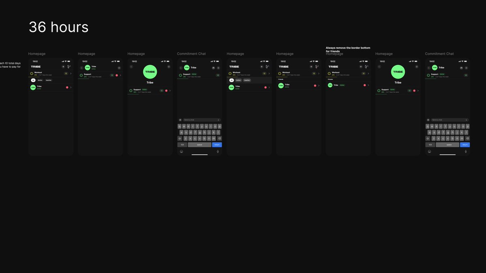This screenshot has width=486, height=273.
Task: Tap red notification dot in second Homepage frame's Support row
Action: pos(117,75)
